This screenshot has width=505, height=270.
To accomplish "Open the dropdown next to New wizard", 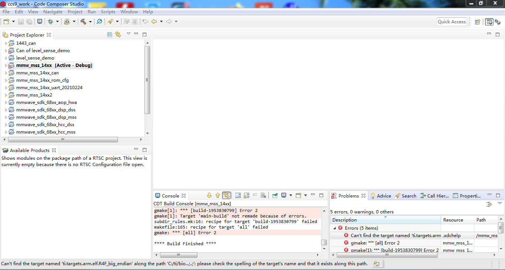I will [x=14, y=21].
